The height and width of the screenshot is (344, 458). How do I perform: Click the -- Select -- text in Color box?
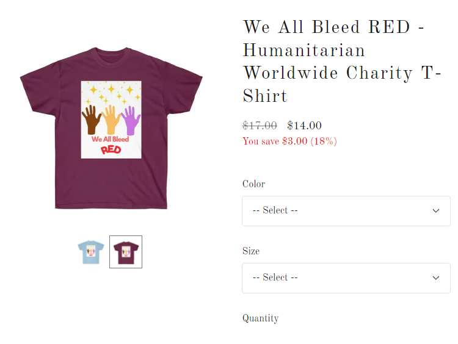pos(275,210)
